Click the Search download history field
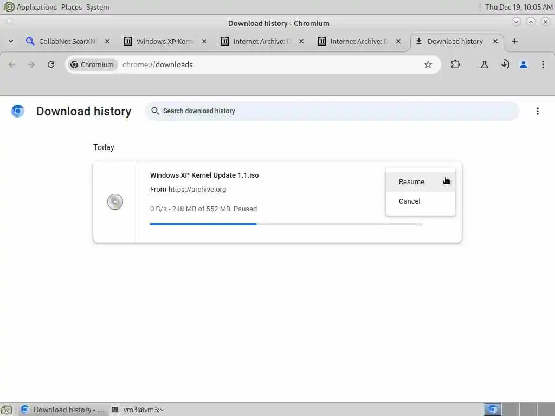 point(332,111)
